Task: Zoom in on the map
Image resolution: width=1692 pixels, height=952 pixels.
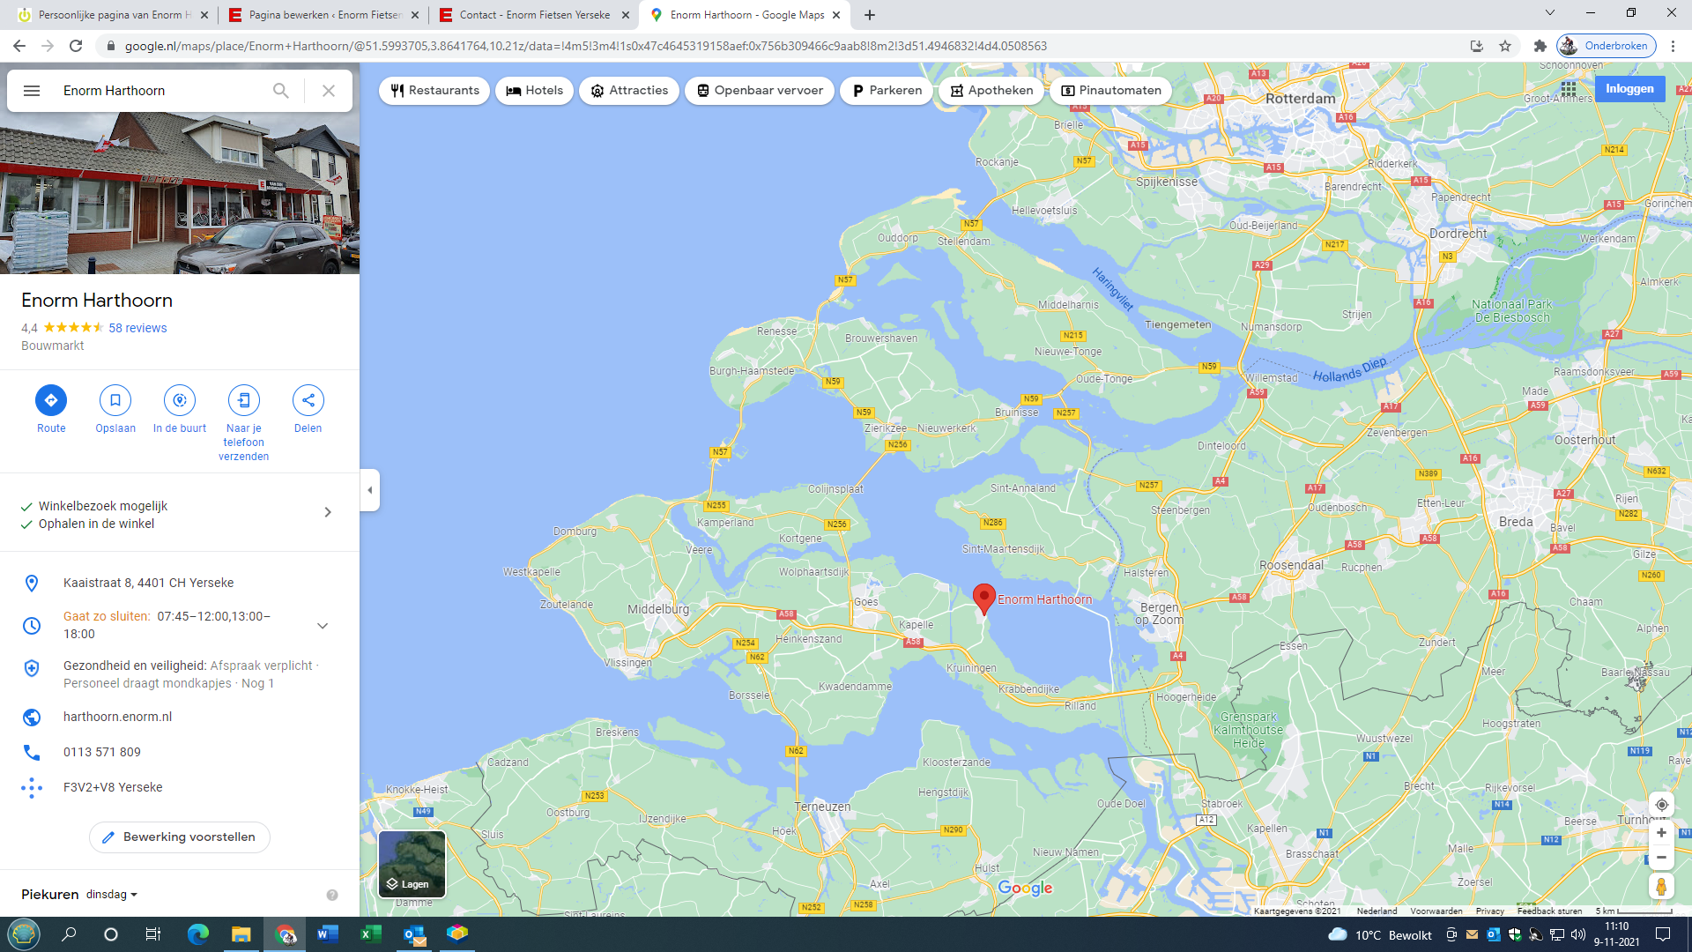Action: click(x=1661, y=833)
